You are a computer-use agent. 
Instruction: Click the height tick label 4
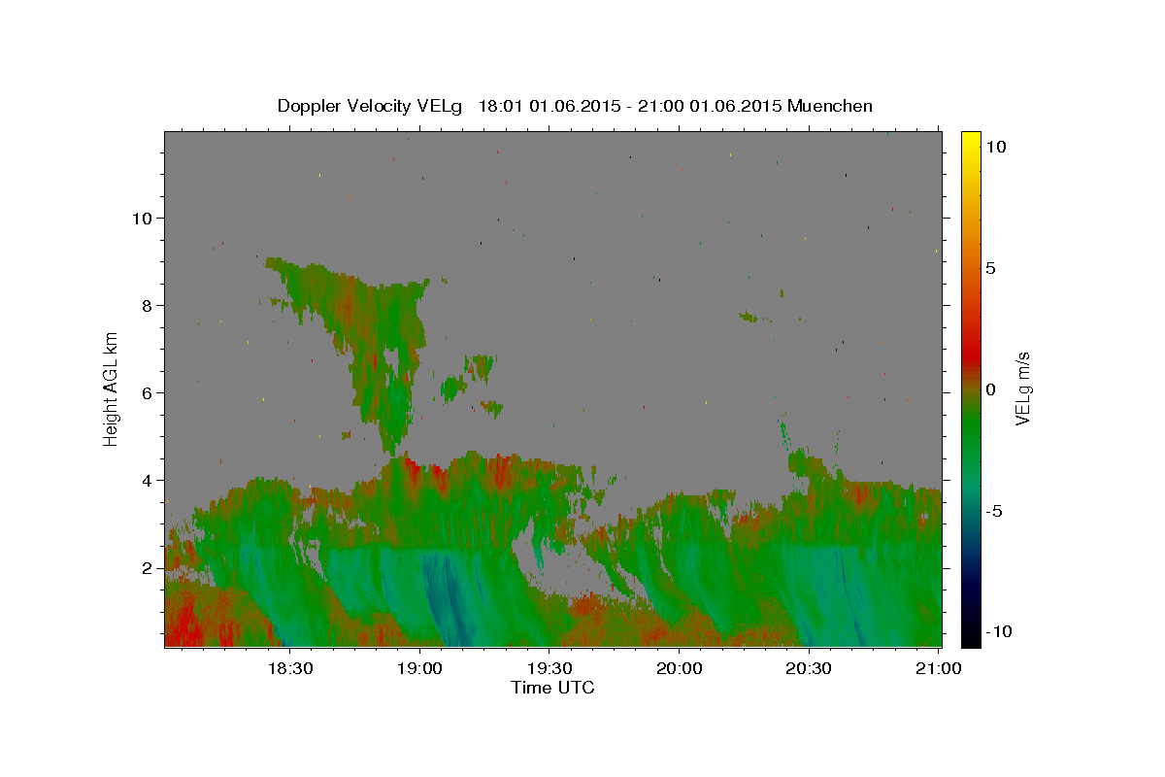[x=148, y=481]
